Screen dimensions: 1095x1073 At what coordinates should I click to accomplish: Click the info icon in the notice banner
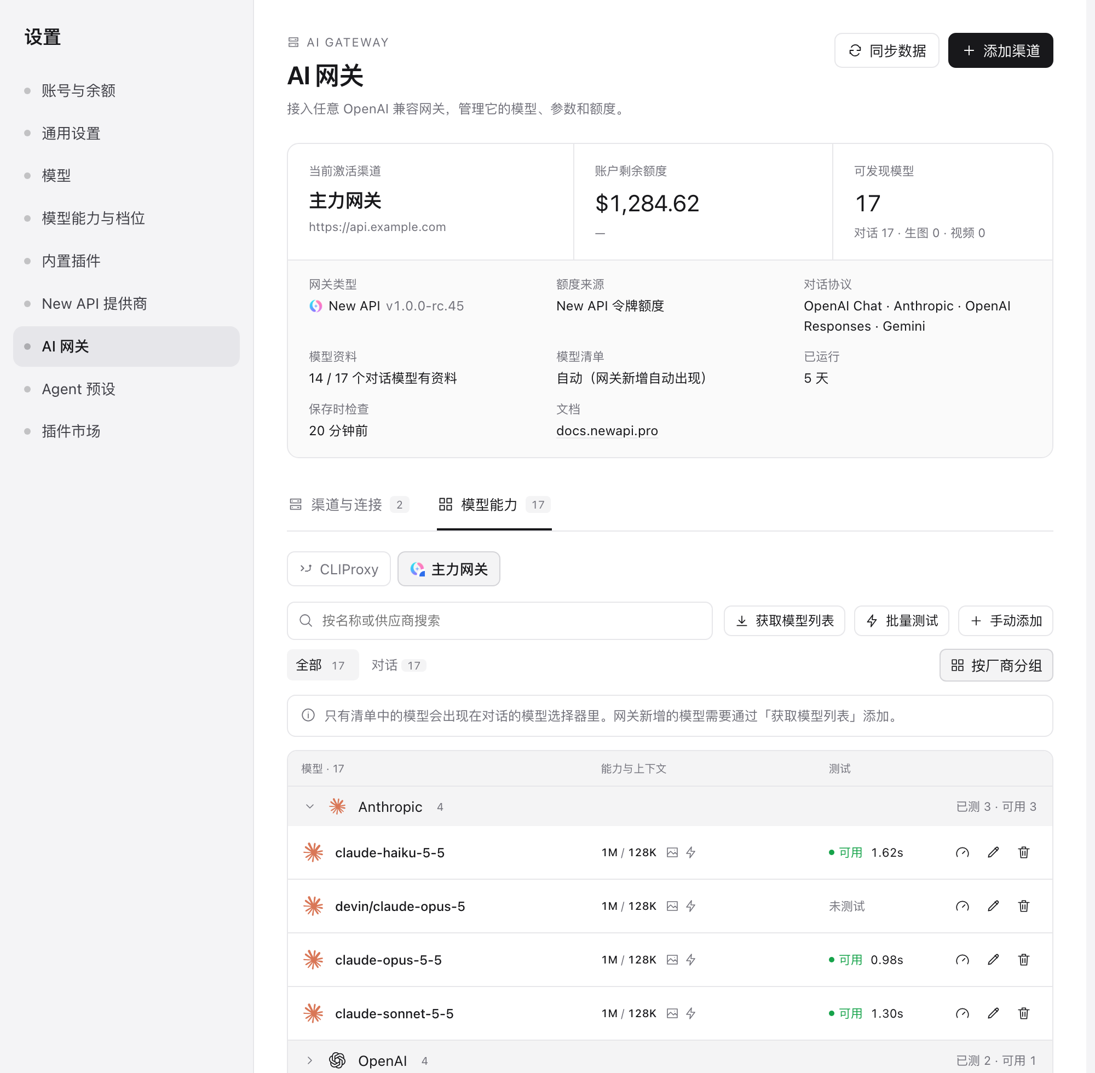pyautogui.click(x=308, y=715)
